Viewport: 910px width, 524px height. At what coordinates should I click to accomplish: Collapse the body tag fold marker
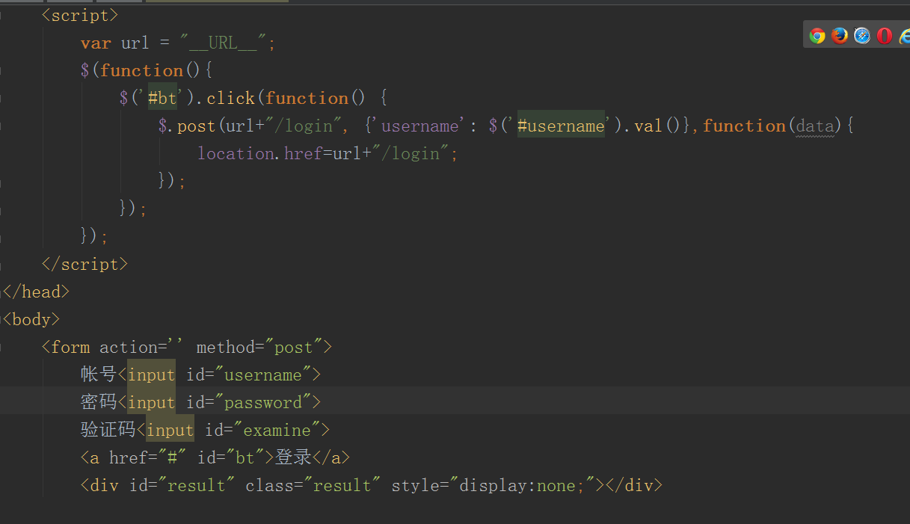click(x=2, y=319)
